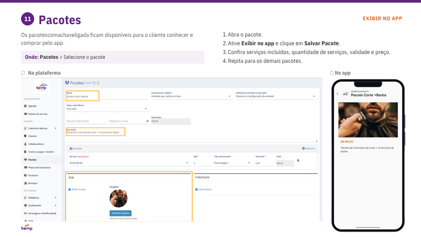Screen dimensions: 421x237
Task: Select Pacotes in the sidebar
Action: (x=32, y=160)
